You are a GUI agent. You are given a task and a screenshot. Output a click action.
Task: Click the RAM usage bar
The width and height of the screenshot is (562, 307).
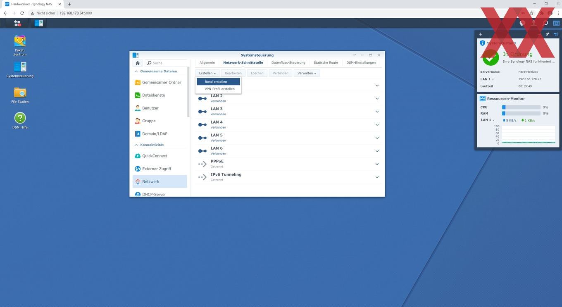point(521,113)
